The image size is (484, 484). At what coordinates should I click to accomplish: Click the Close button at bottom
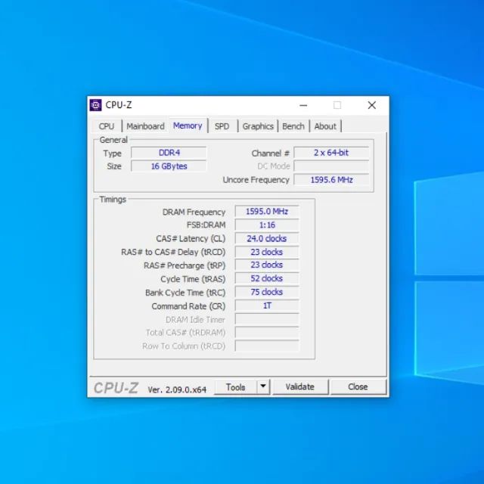point(358,387)
